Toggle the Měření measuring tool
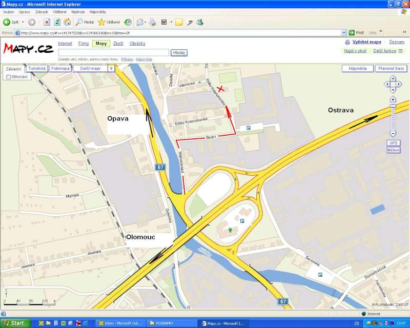This screenshot has width=410, height=328. [393, 150]
